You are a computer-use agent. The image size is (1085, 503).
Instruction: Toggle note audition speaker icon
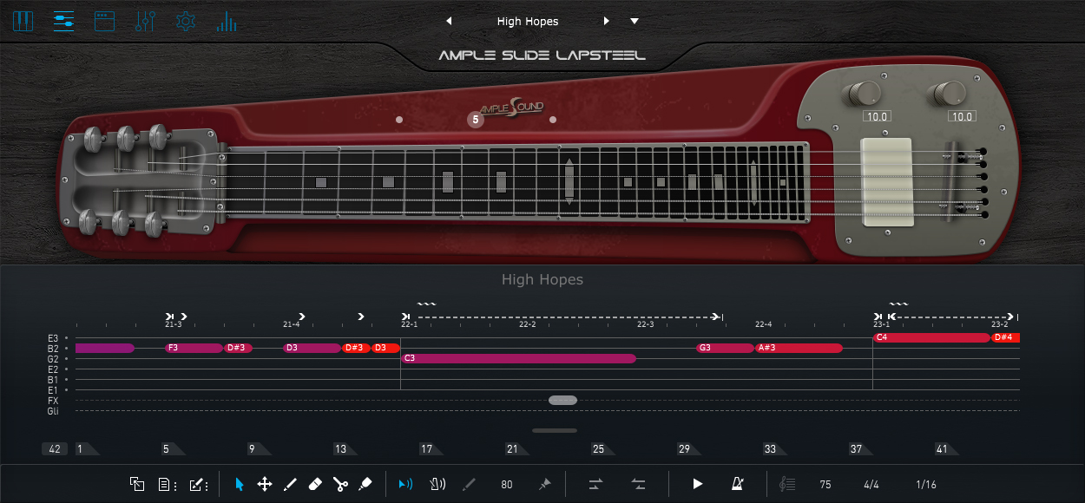coord(405,484)
